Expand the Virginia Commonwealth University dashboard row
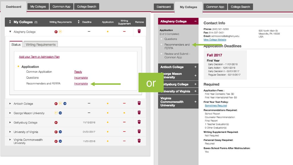 click(10, 140)
